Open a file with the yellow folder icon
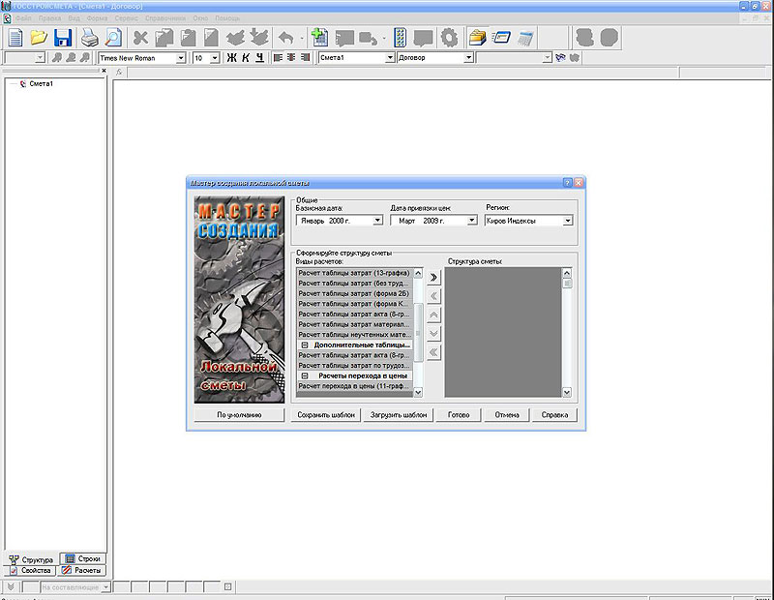 point(39,38)
